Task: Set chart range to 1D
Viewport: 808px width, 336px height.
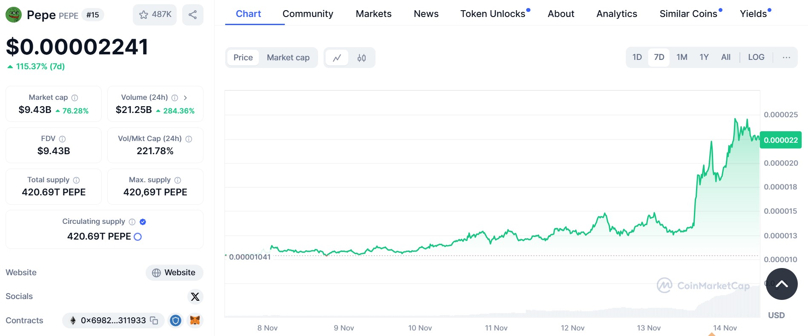Action: [x=637, y=57]
